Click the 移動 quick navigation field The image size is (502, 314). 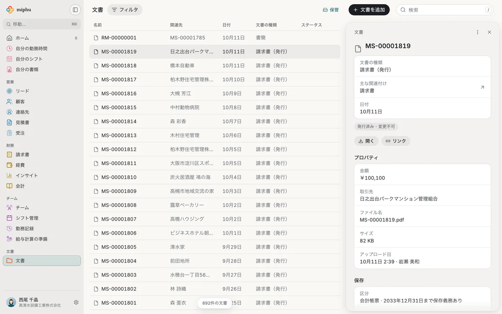42,24
